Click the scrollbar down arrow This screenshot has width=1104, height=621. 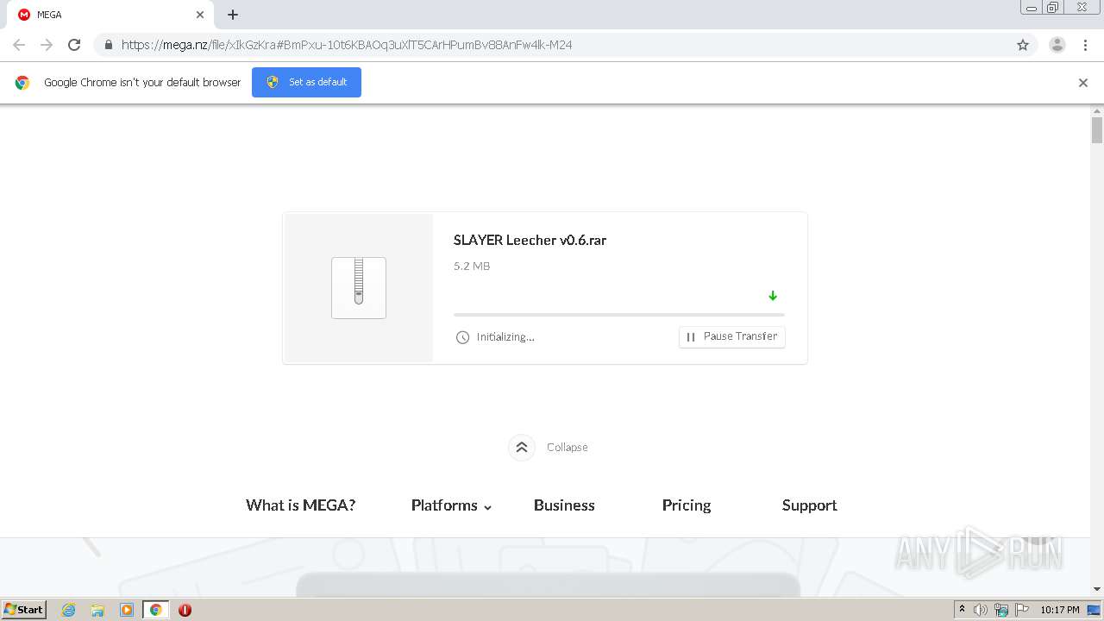pyautogui.click(x=1097, y=589)
